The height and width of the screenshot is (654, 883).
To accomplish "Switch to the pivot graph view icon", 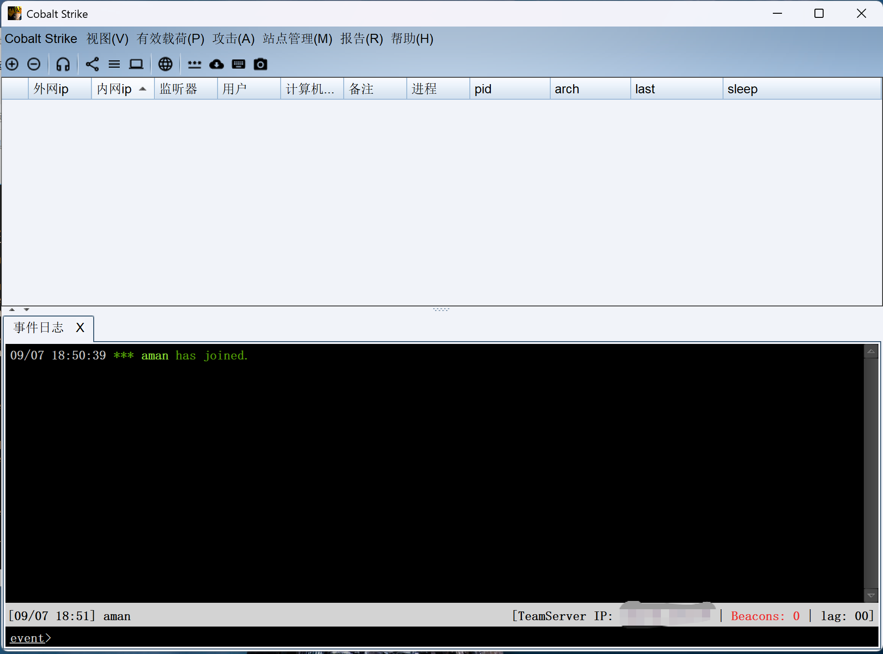I will [x=92, y=64].
